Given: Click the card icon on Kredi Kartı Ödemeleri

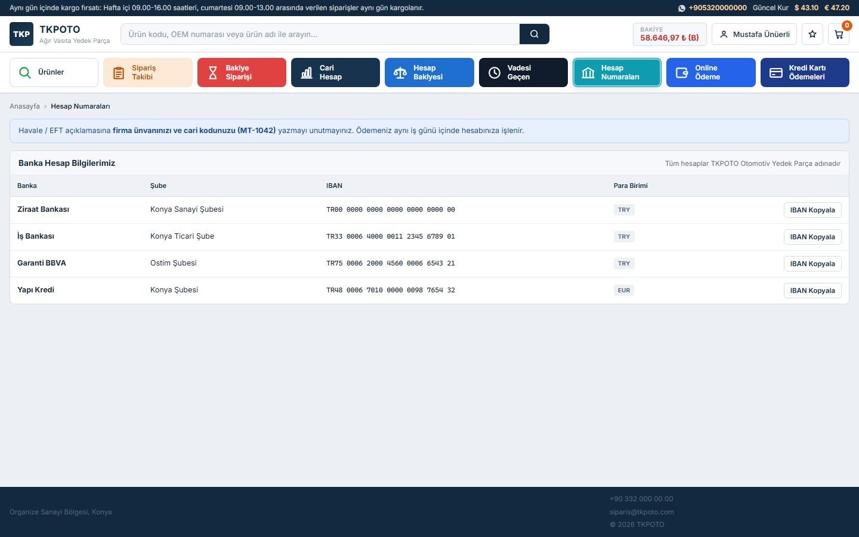Looking at the screenshot, I should 776,73.
